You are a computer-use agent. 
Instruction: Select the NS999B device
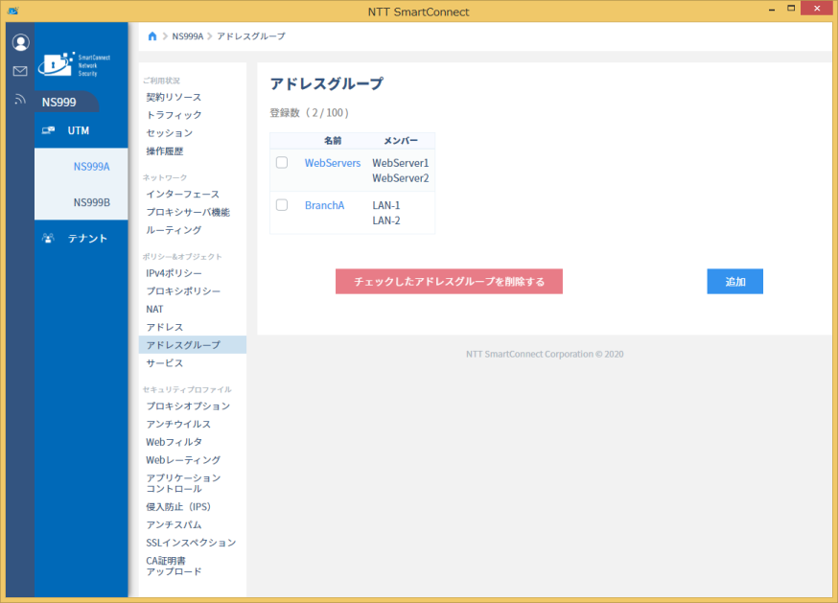click(x=91, y=202)
